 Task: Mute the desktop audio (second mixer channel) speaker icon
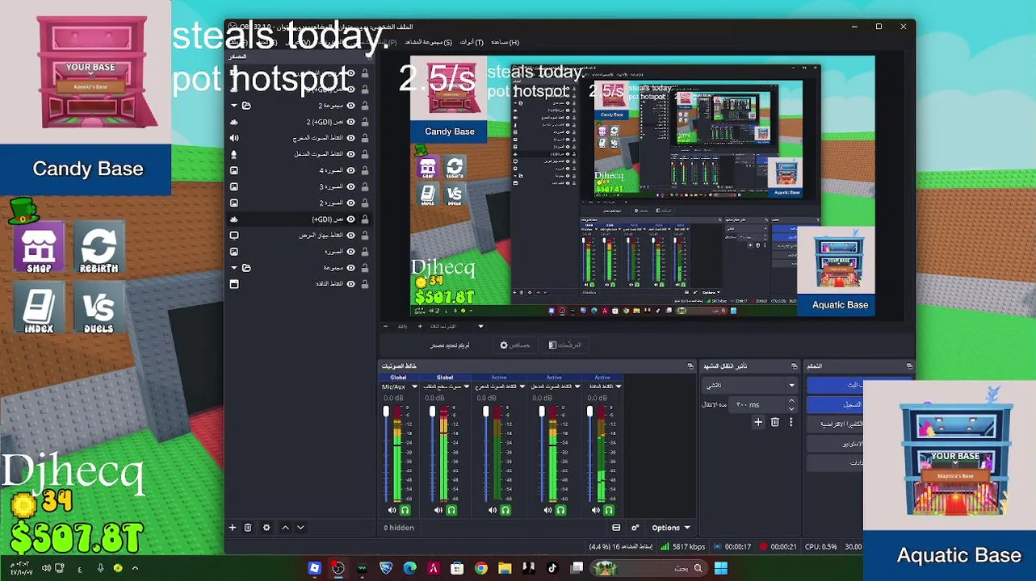point(438,510)
